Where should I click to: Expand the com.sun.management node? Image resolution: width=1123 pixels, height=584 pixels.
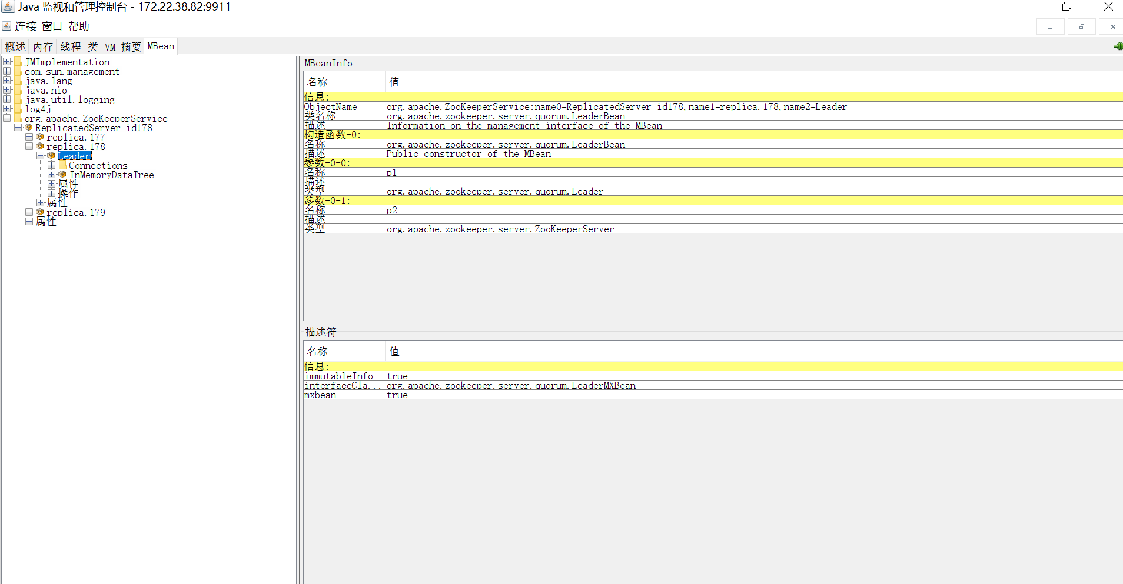[7, 71]
